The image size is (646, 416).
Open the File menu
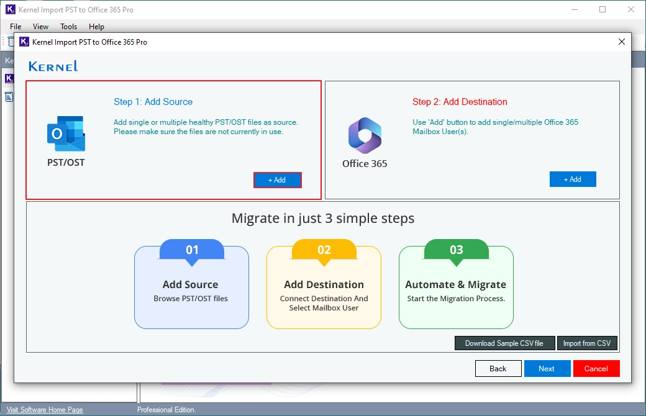[x=16, y=26]
